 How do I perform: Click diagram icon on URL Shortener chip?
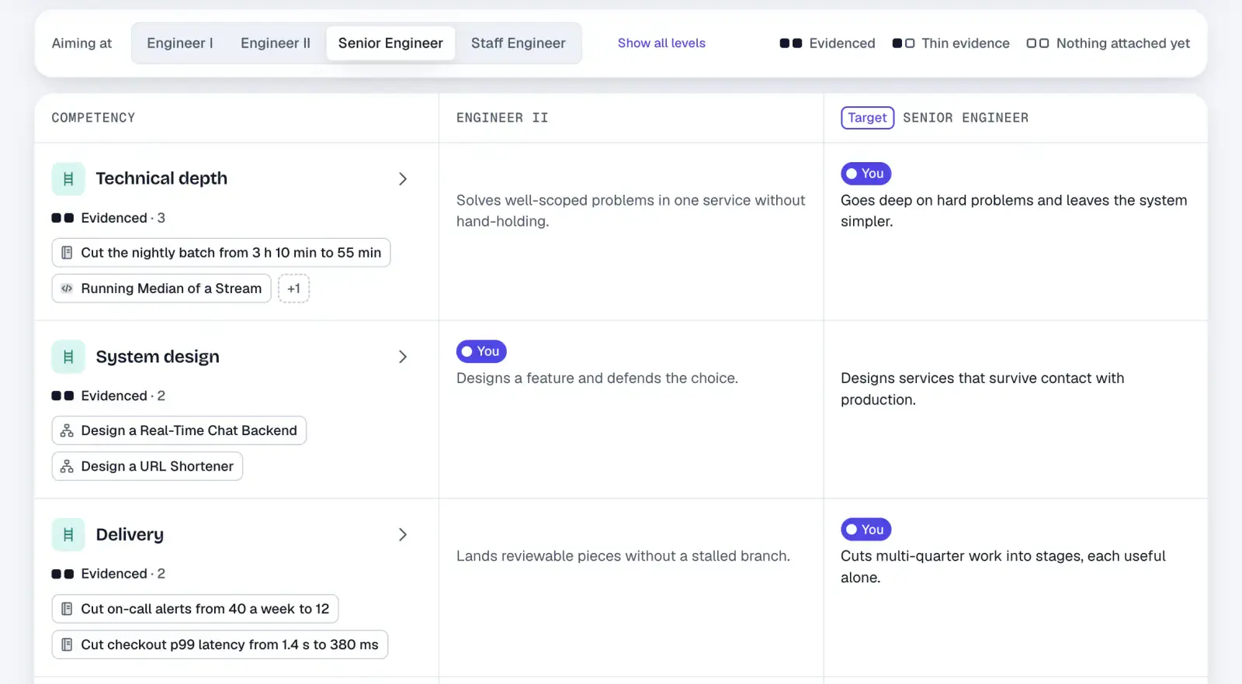[x=67, y=467]
